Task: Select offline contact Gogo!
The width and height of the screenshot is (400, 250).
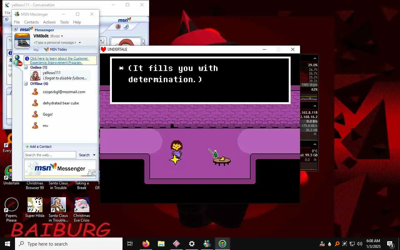Action: click(x=48, y=114)
